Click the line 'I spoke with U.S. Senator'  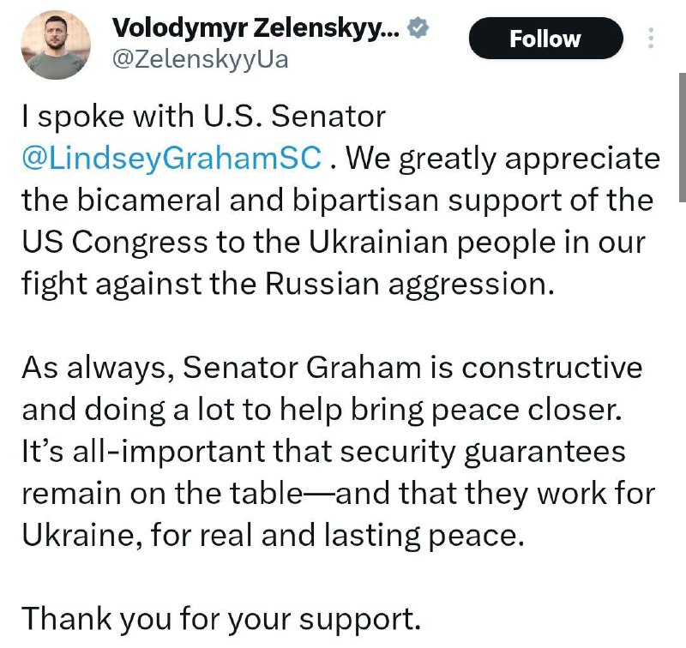pos(204,117)
